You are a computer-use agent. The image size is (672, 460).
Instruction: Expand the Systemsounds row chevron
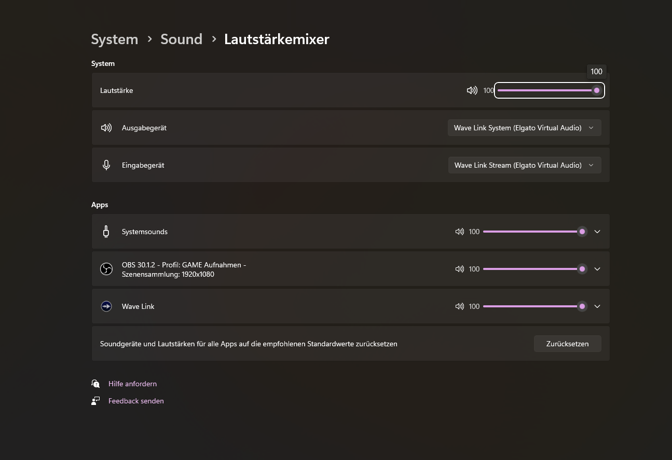pyautogui.click(x=597, y=232)
